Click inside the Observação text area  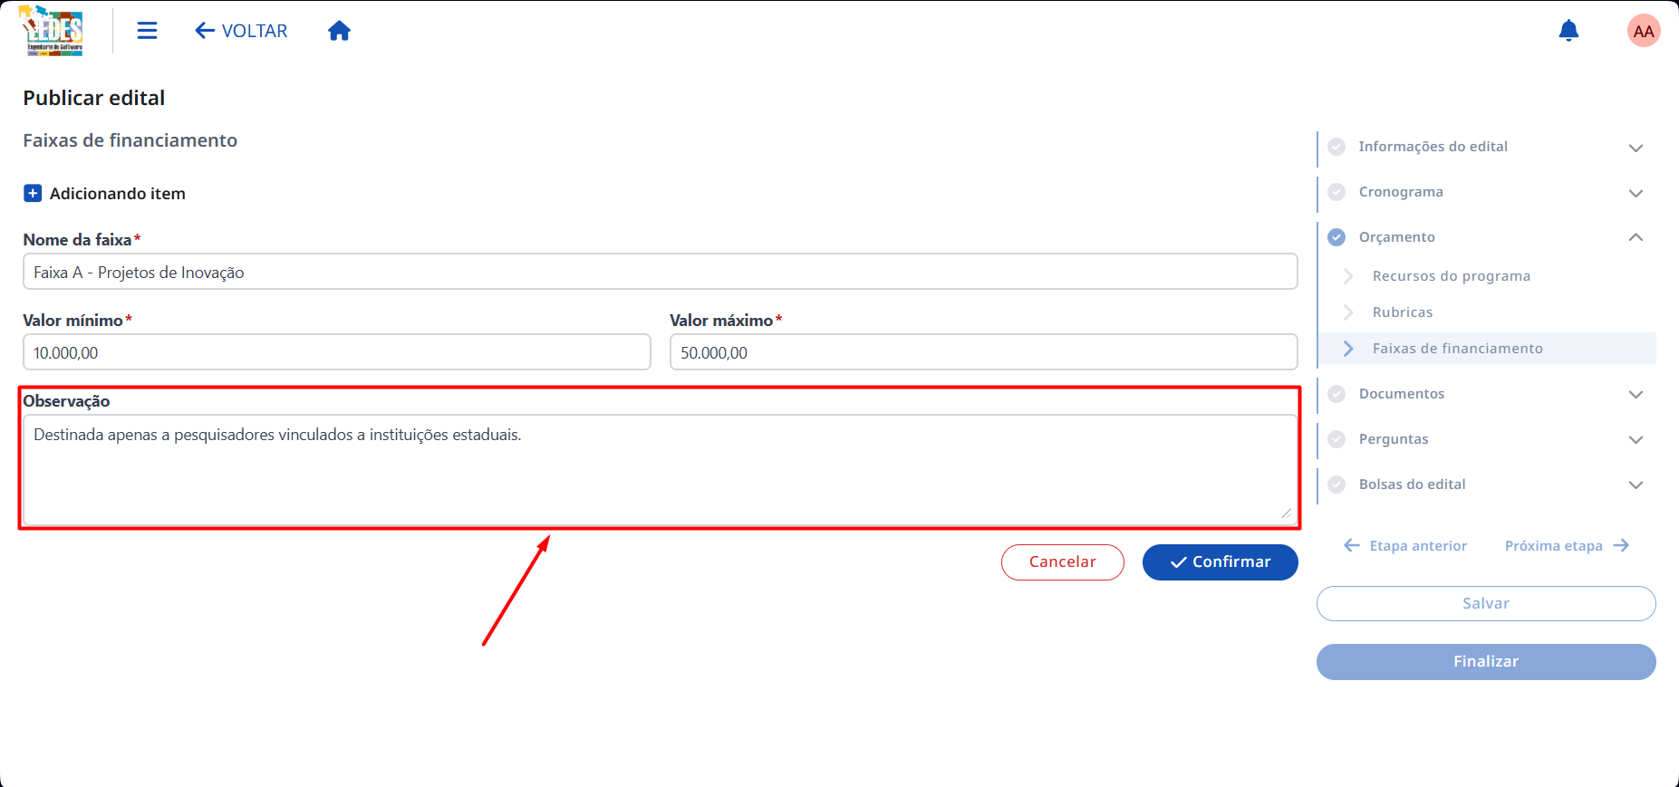tap(661, 470)
